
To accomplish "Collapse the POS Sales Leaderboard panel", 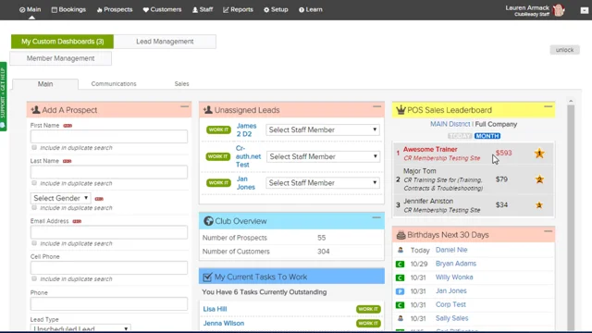I will point(549,107).
